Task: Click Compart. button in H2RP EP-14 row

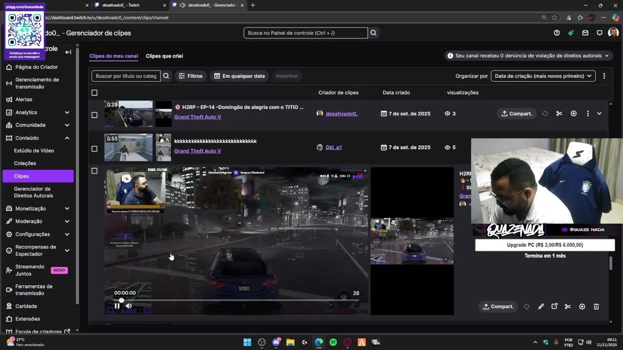Action: tap(516, 114)
